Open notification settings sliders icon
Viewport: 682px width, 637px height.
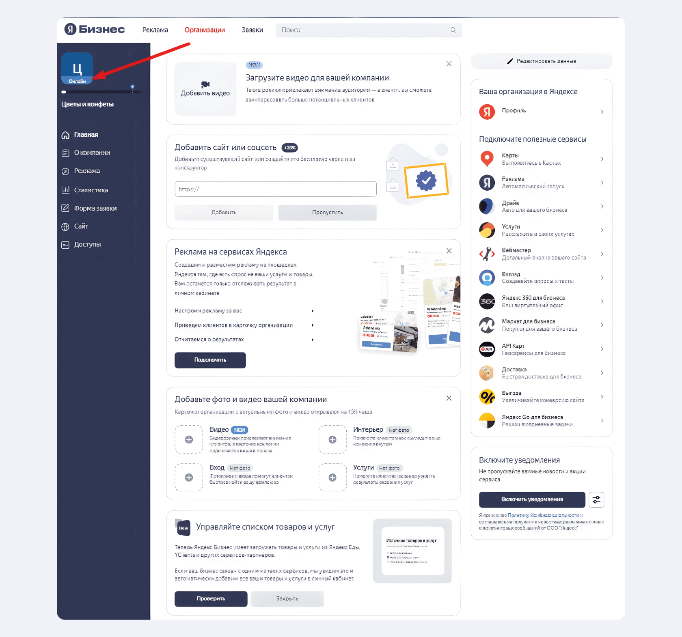[x=596, y=500]
